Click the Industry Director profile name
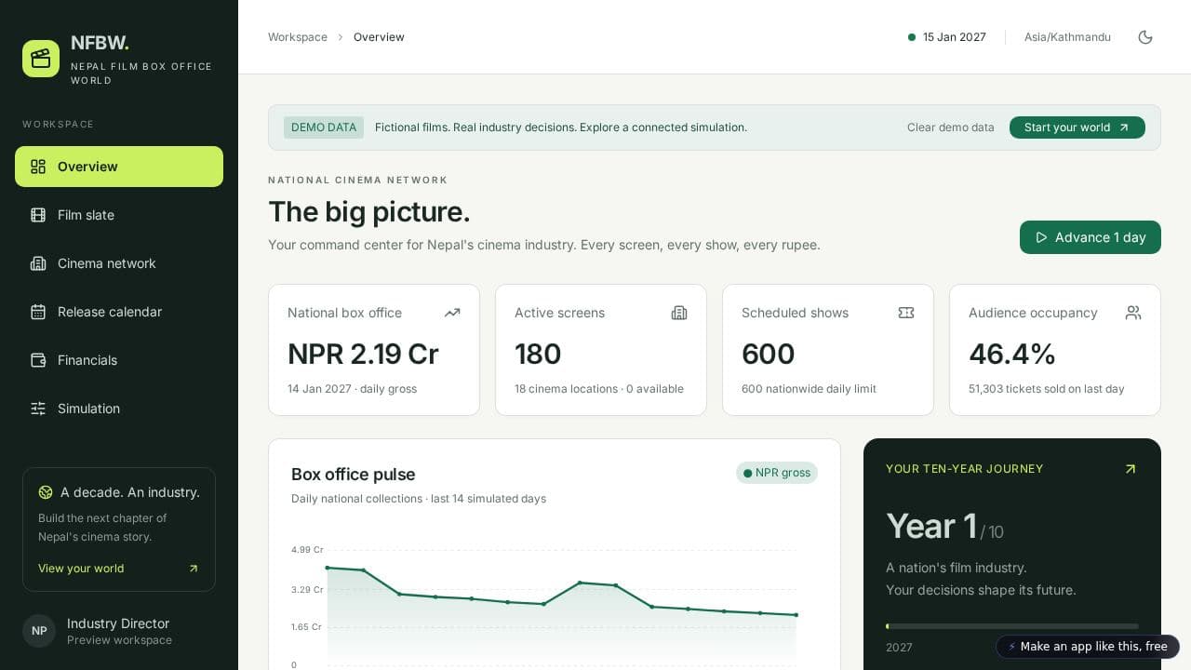The width and height of the screenshot is (1191, 670). [x=118, y=623]
